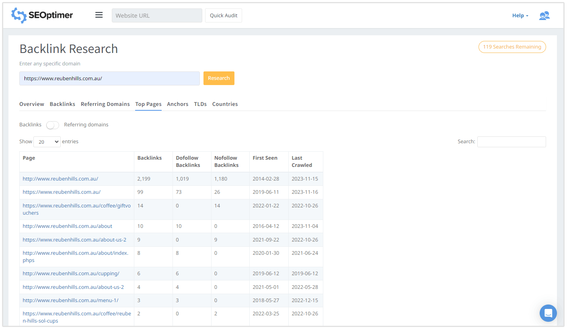This screenshot has height=329, width=567.
Task: Open the reubenhills.com.au/cupping/ link
Action: [x=71, y=274]
